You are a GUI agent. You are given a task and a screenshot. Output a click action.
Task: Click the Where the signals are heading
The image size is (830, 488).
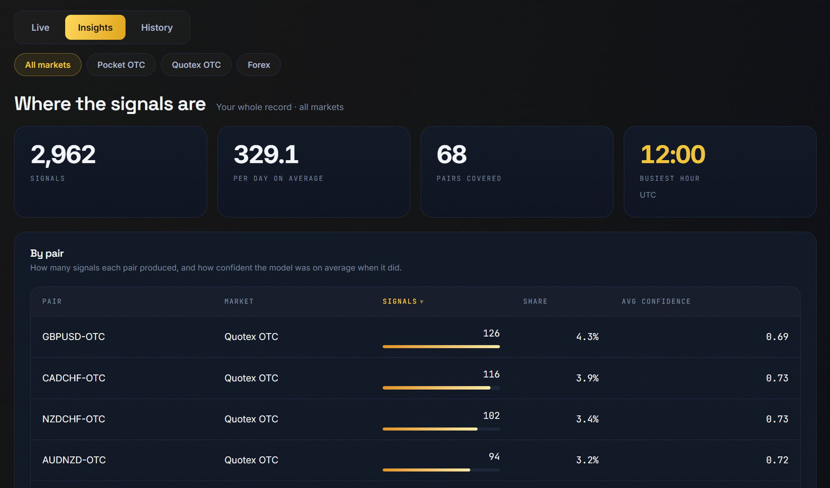[110, 104]
